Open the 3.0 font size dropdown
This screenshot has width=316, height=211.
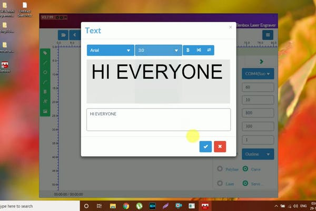click(159, 50)
